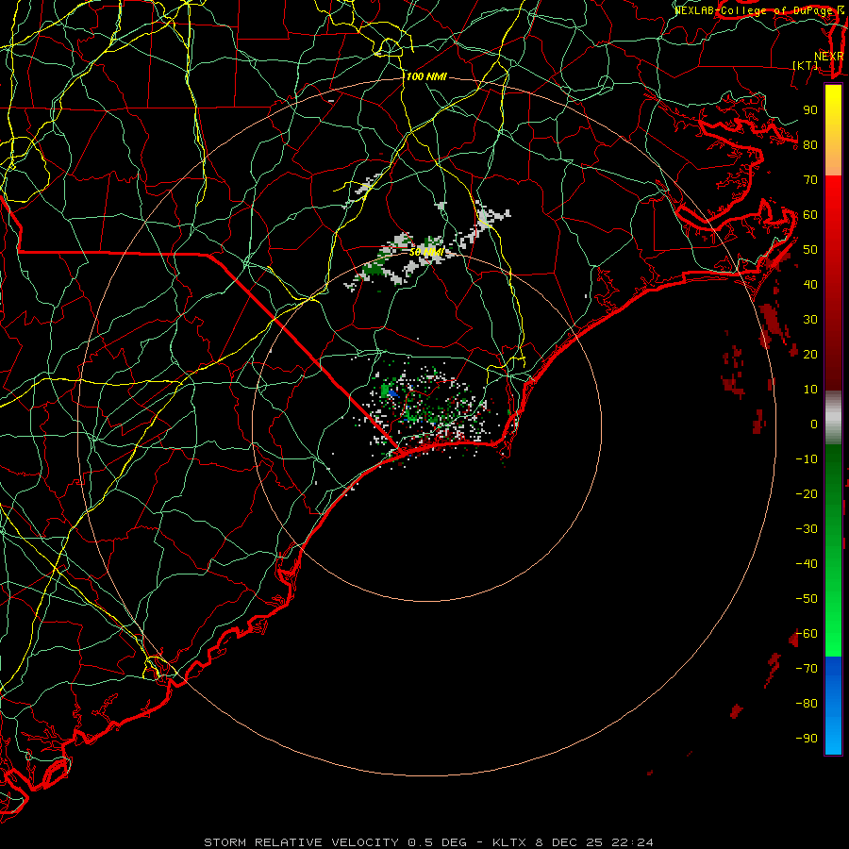Click the -20 value on the velocity scale
The image size is (849, 849).
(807, 493)
